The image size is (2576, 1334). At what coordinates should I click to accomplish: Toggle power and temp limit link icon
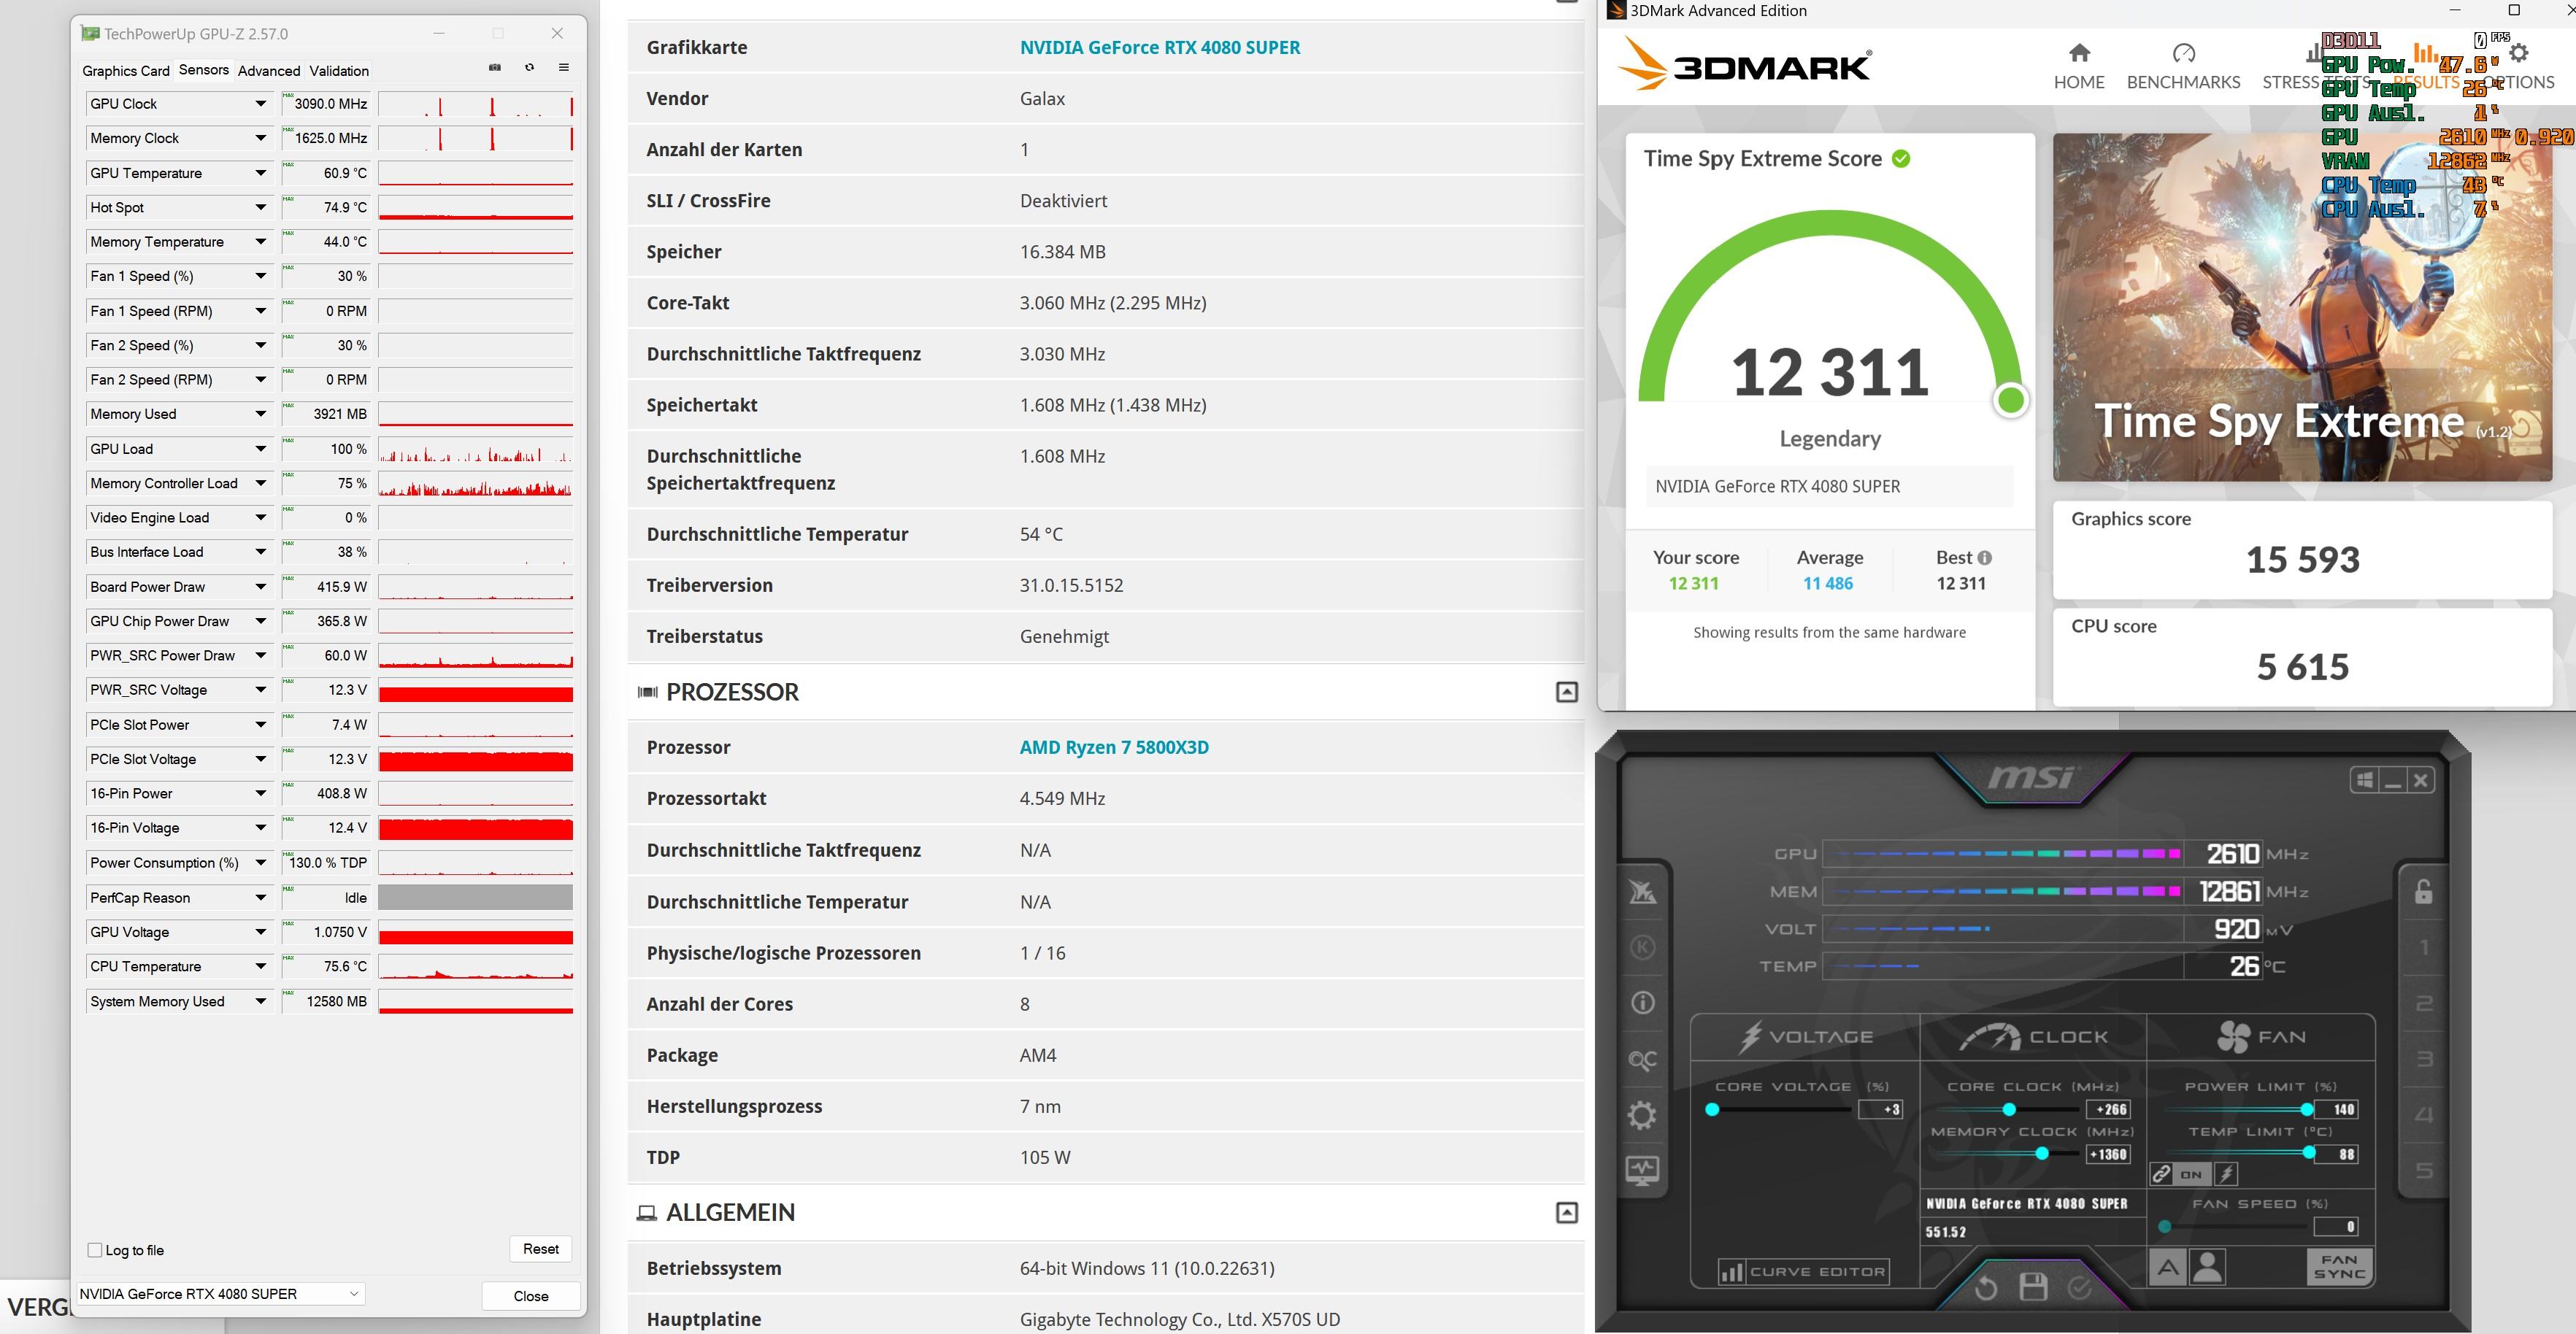2161,1174
